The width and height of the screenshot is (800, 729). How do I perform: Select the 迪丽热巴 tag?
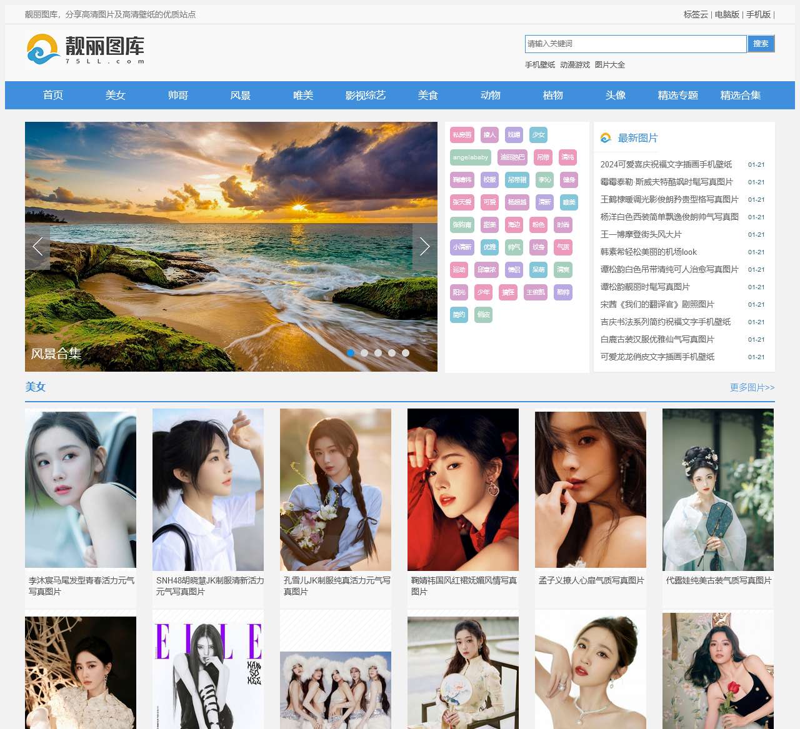pyautogui.click(x=512, y=157)
